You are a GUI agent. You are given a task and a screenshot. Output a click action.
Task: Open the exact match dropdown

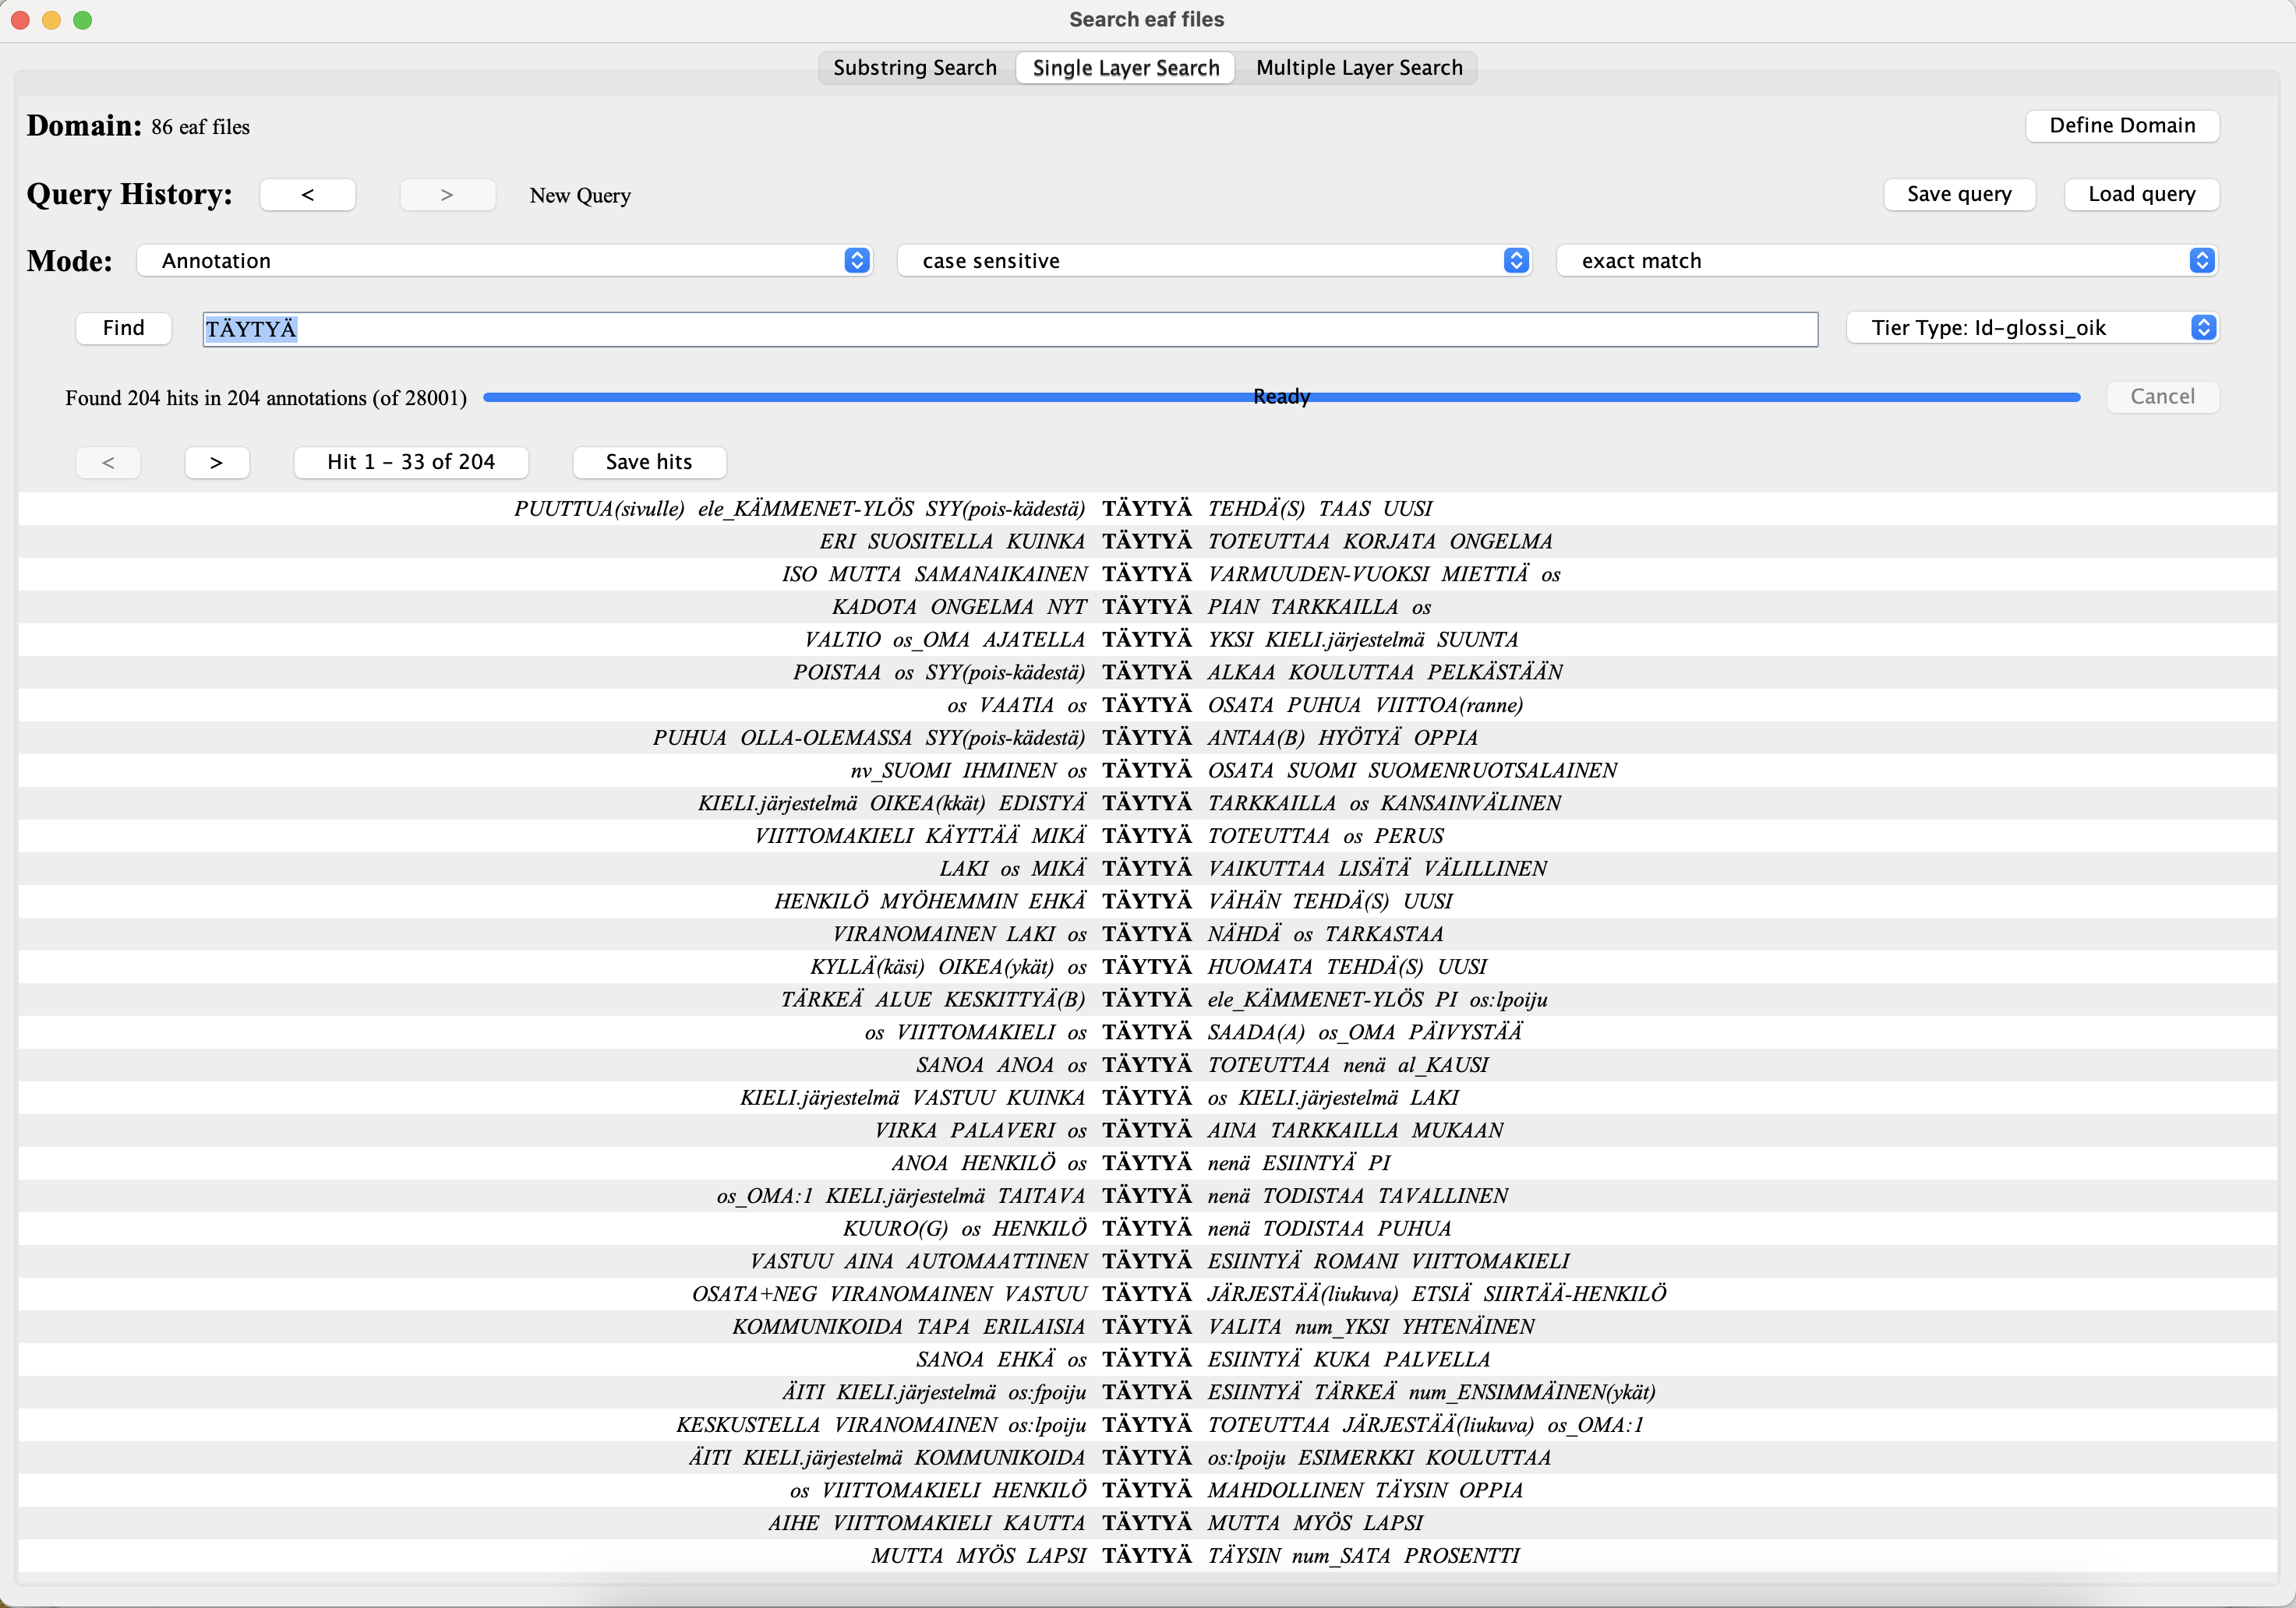click(x=1886, y=261)
